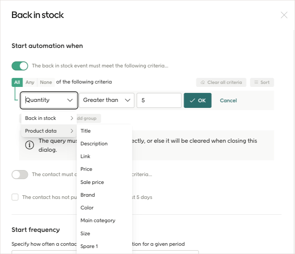Screen dimensions: 295x254
Task: Select the Any match option
Action: tap(30, 82)
